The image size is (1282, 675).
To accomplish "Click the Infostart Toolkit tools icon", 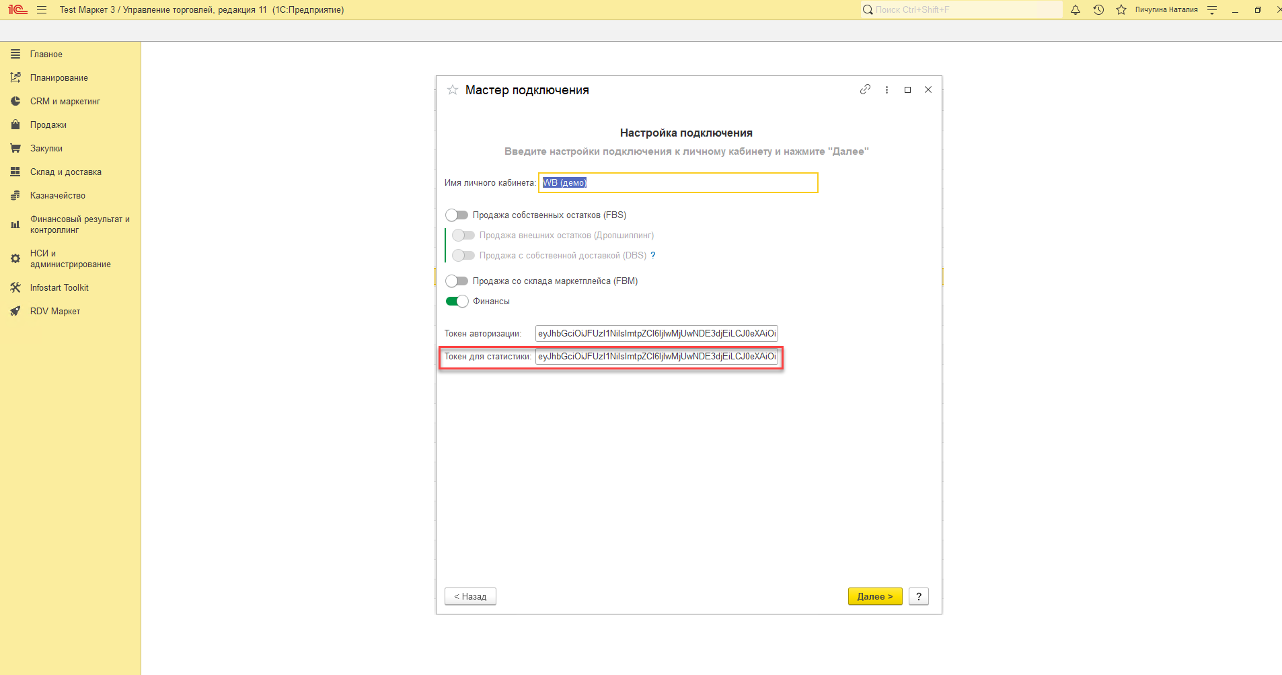I will point(15,287).
